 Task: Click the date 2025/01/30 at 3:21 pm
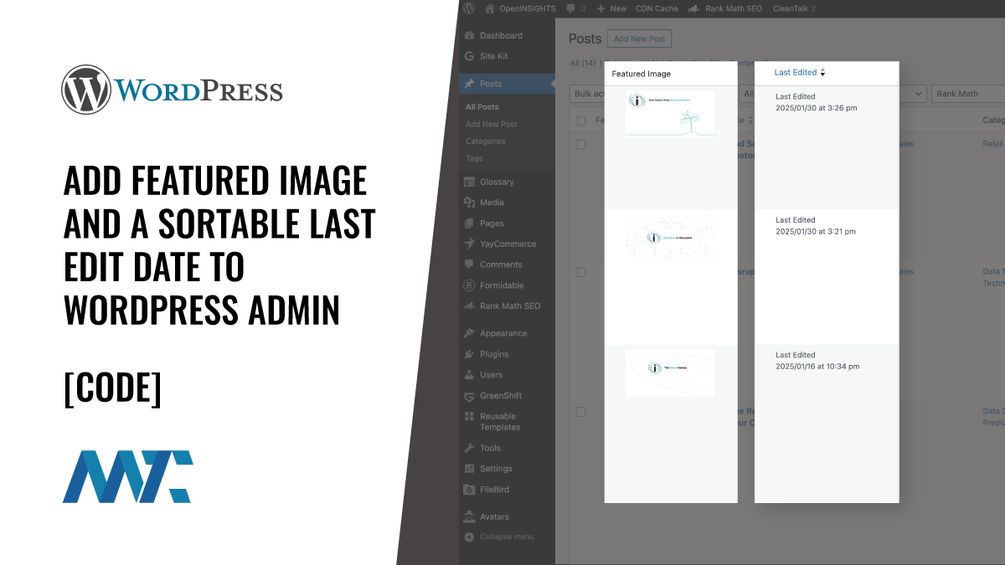tap(816, 231)
